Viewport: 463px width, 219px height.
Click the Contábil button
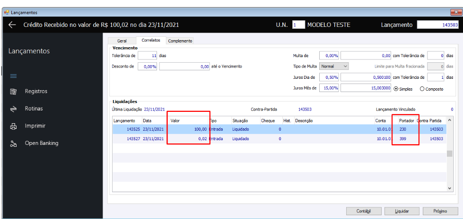[x=363, y=211]
